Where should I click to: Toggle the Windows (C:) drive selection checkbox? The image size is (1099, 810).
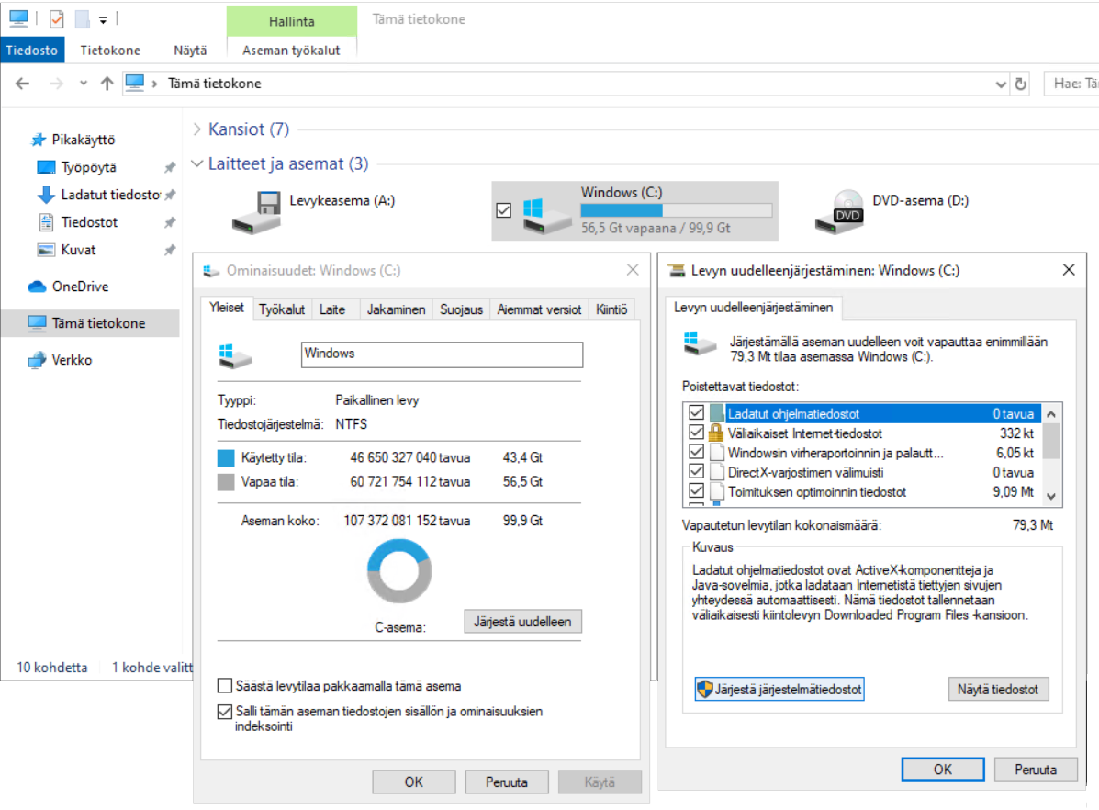pyautogui.click(x=503, y=210)
